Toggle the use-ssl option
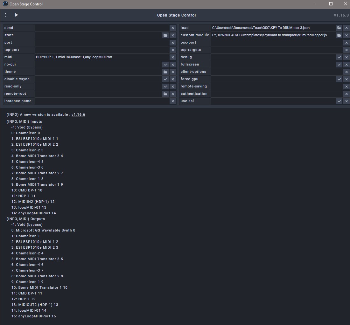The image size is (350, 325). click(339, 101)
